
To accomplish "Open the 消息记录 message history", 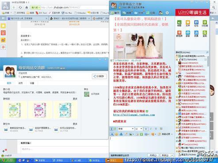I will pyautogui.click(x=164, y=134).
